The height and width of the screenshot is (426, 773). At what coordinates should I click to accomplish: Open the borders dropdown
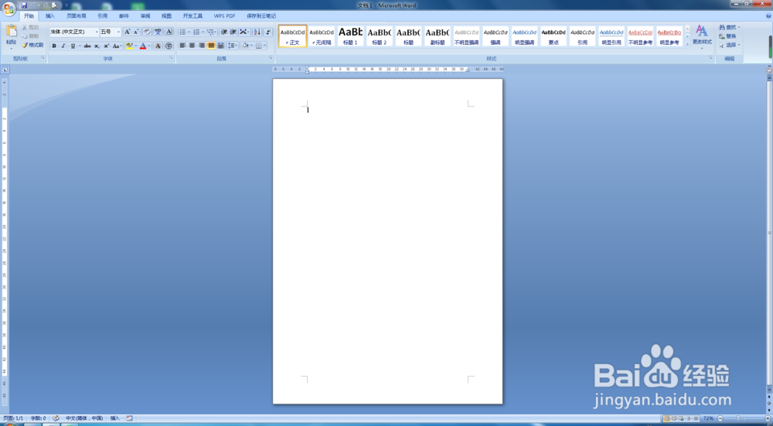point(264,46)
